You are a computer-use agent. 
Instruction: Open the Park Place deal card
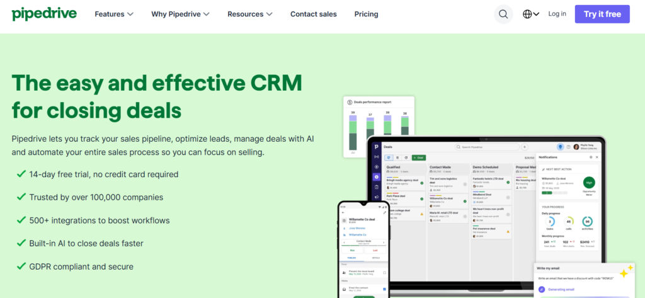click(405, 199)
